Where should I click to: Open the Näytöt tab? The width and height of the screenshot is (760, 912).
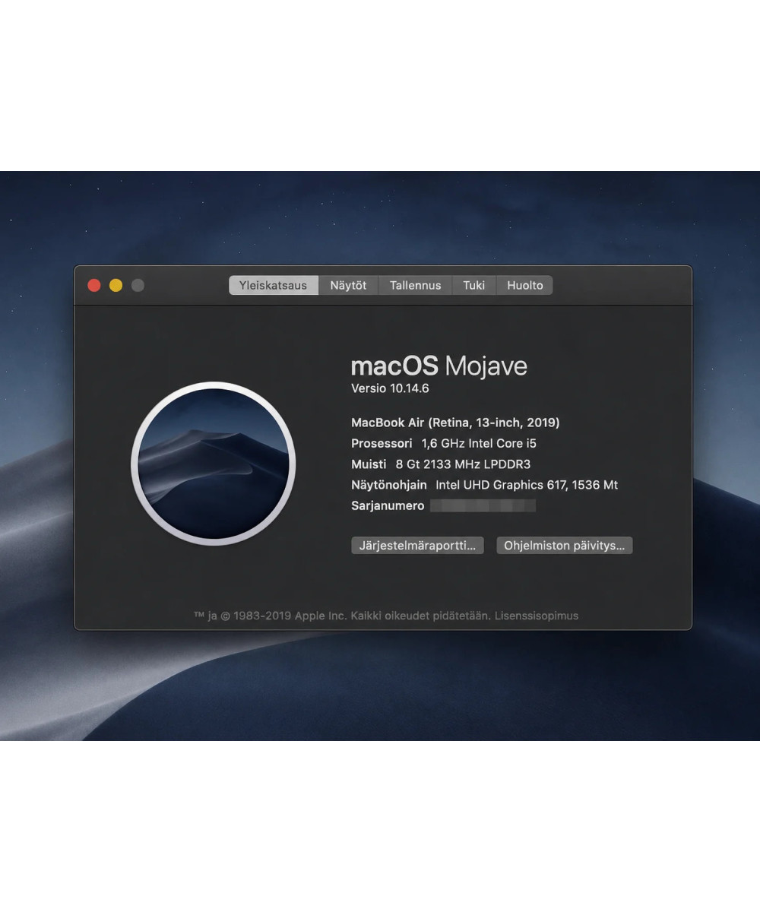348,286
